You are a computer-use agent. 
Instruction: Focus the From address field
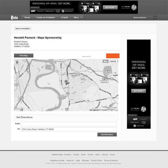(x=69, y=124)
